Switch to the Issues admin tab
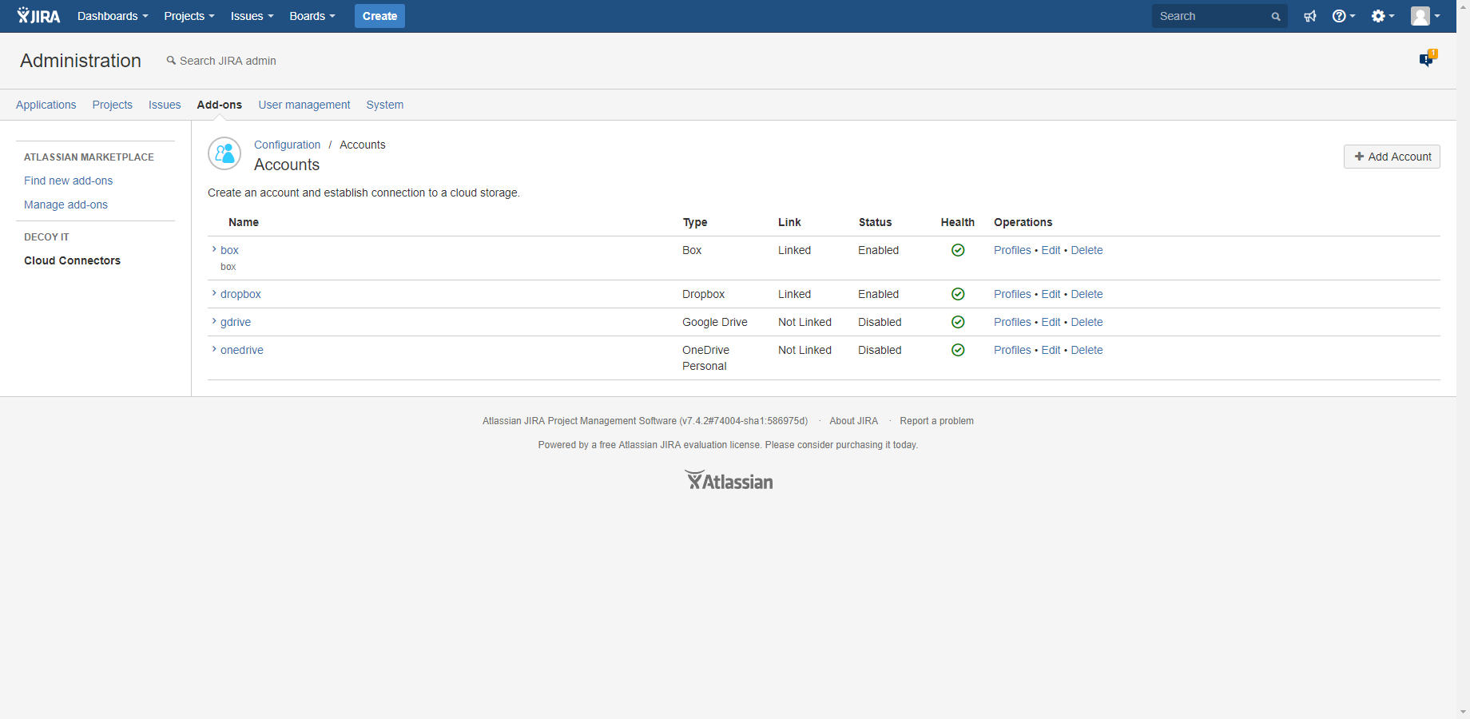This screenshot has height=719, width=1470. point(165,105)
